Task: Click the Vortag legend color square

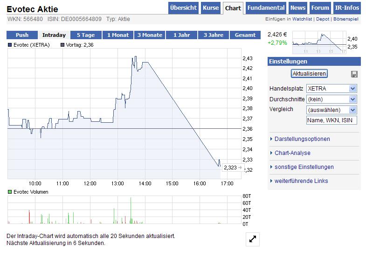Action: tap(62, 45)
